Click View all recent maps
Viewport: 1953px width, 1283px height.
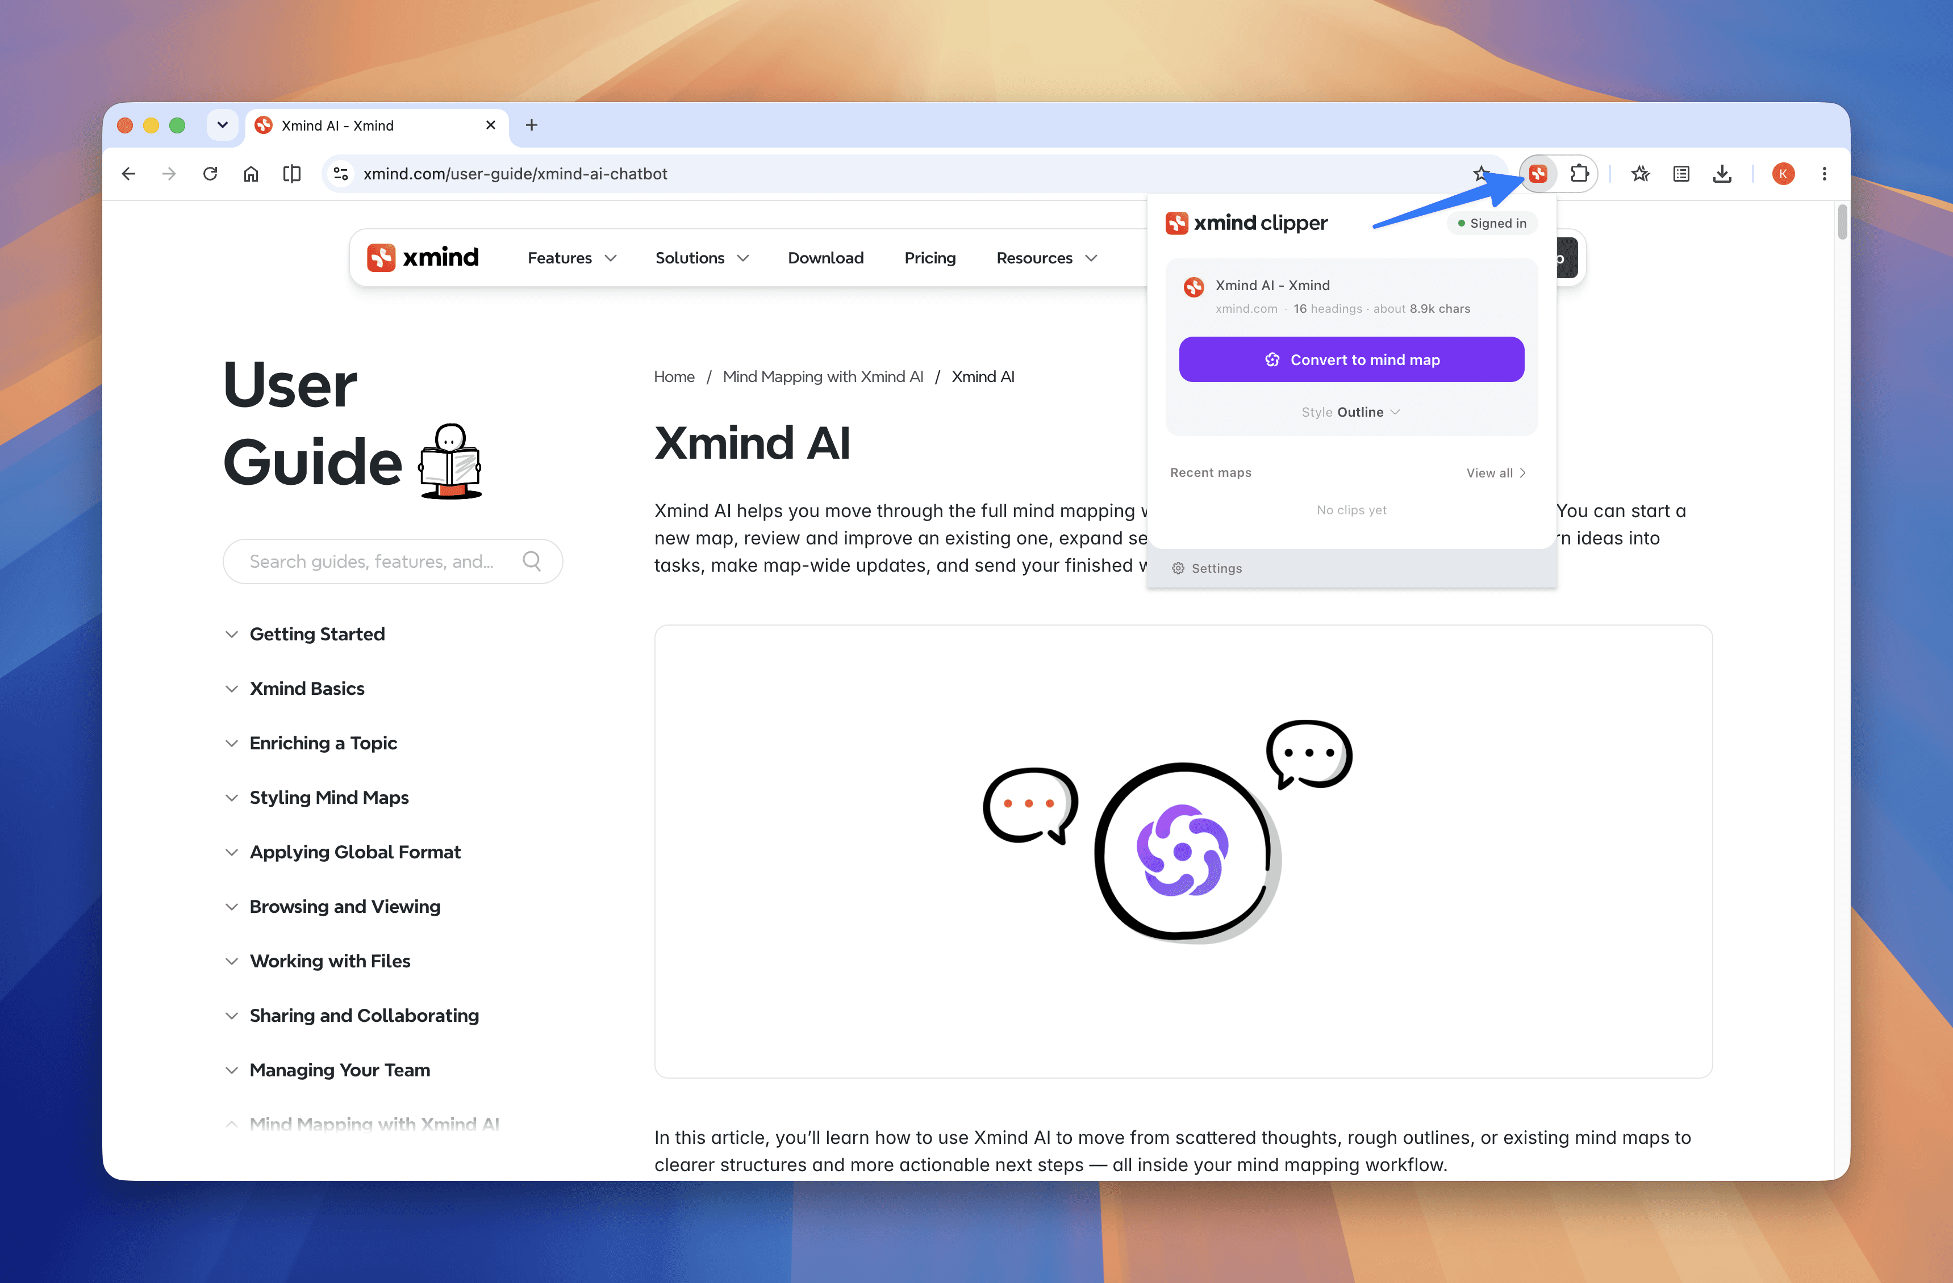point(1496,473)
